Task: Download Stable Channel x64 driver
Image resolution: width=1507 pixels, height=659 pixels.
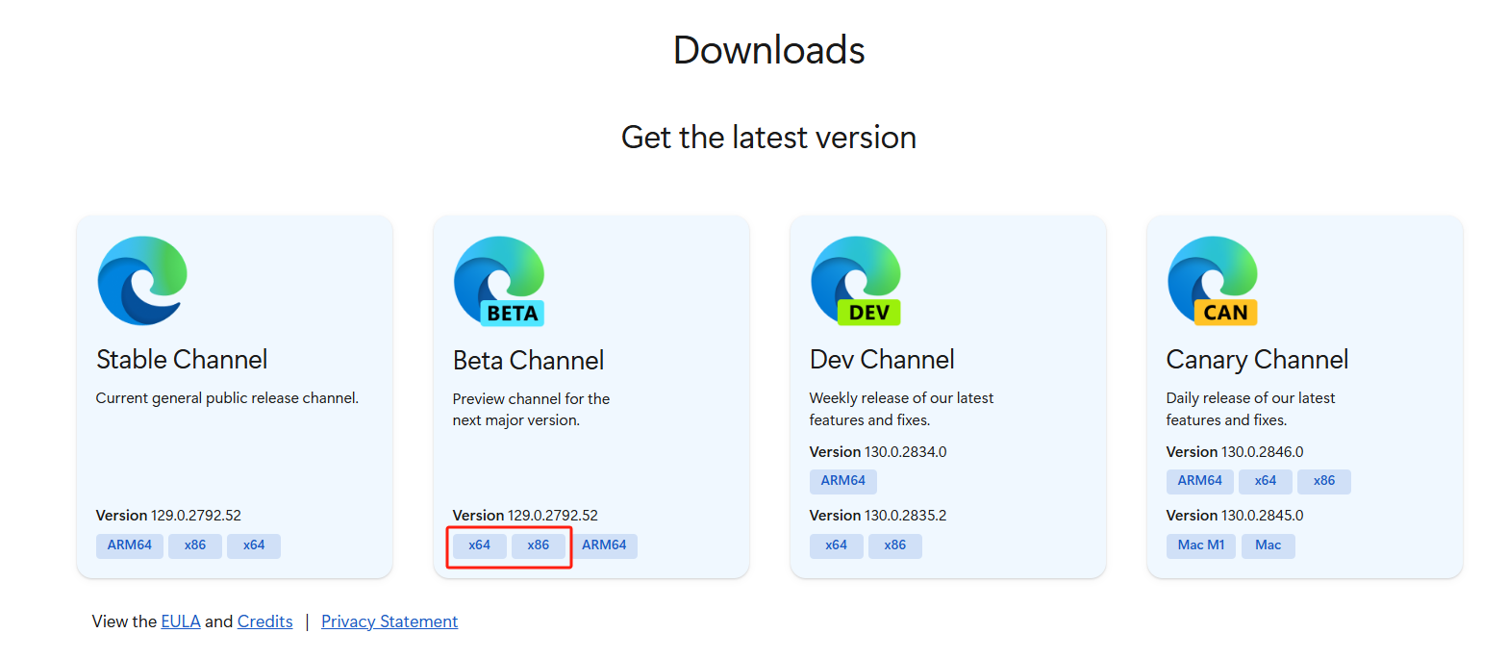Action: click(x=254, y=545)
